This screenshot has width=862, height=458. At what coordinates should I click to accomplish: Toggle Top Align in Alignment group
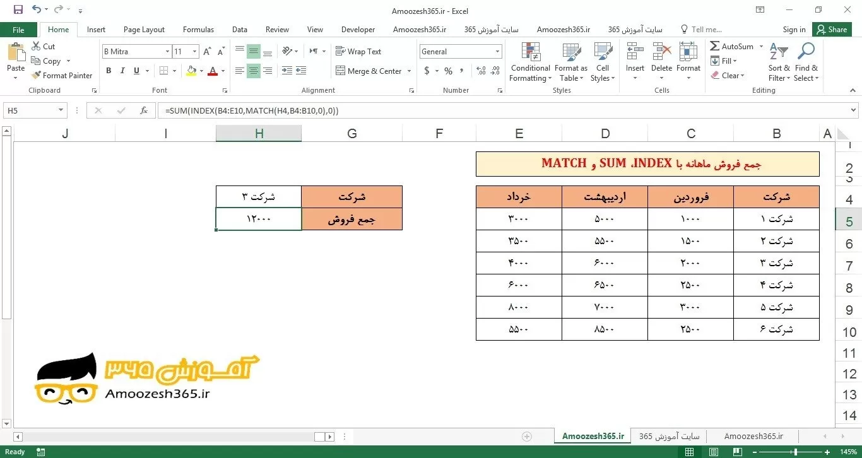240,52
